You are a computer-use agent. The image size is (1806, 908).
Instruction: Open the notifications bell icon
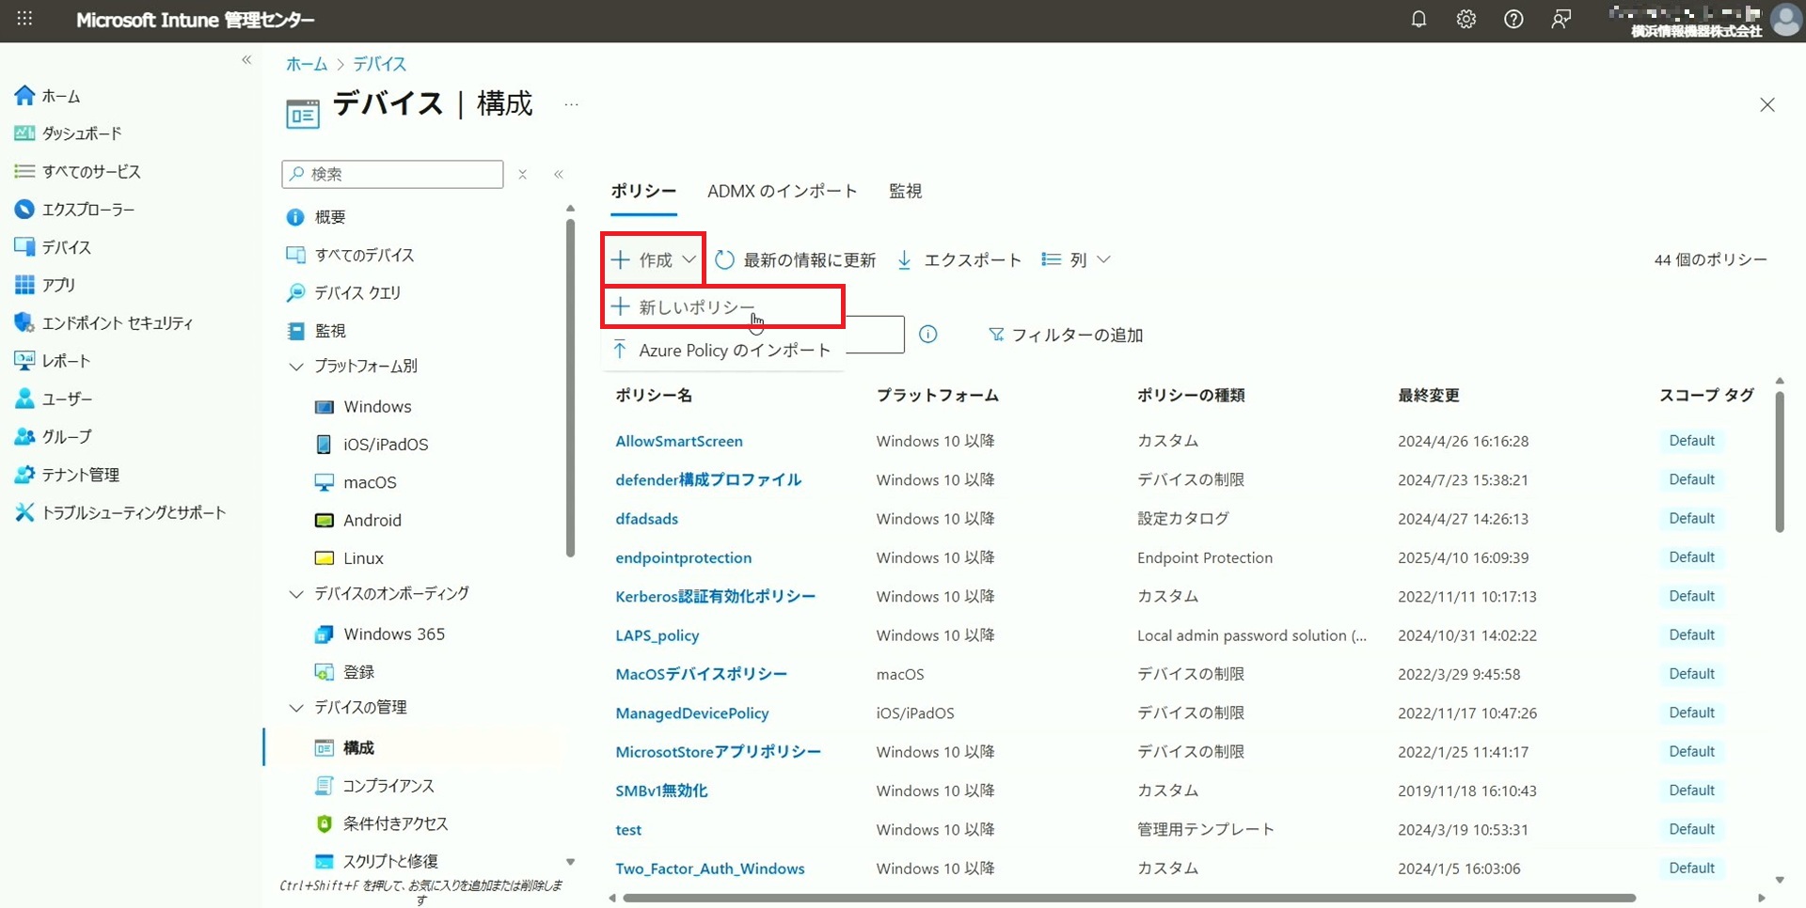(x=1418, y=19)
